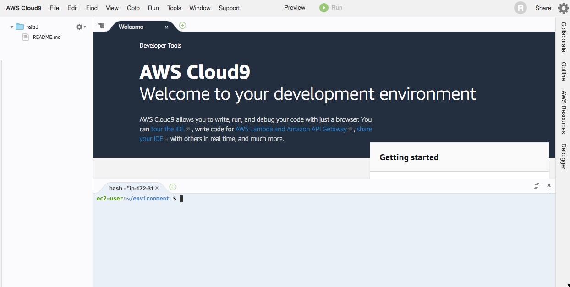Viewport: 570px width, 287px height.
Task: Close the bash terminal tab
Action: click(157, 188)
